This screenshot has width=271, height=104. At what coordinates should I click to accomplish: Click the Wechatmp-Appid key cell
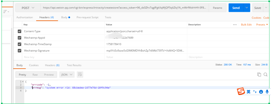[64, 38]
